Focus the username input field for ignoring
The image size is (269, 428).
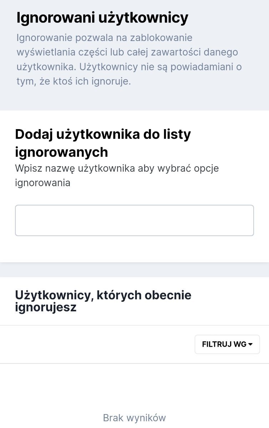pyautogui.click(x=134, y=220)
